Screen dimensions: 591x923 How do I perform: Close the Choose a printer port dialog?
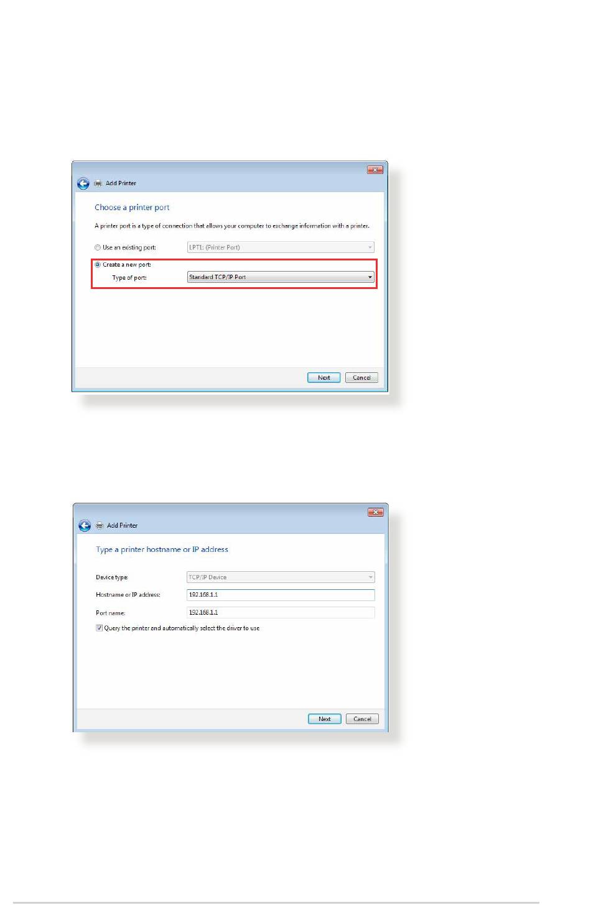pyautogui.click(x=375, y=170)
